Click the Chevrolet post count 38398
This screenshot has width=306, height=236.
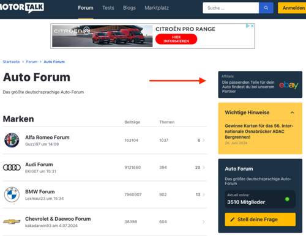[x=131, y=222]
